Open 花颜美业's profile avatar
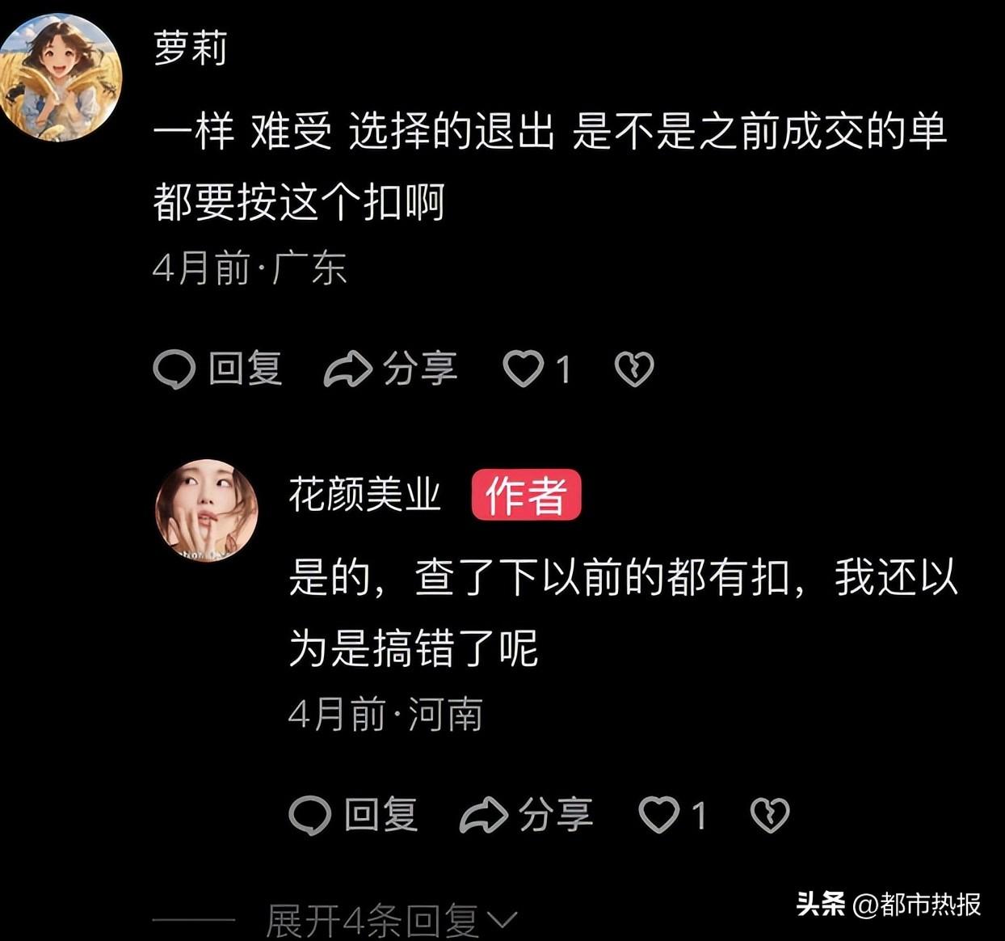1005x941 pixels. 207,511
